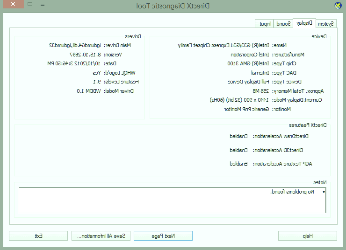
Task: Click the maximize window button
Action: tap(30, 5)
